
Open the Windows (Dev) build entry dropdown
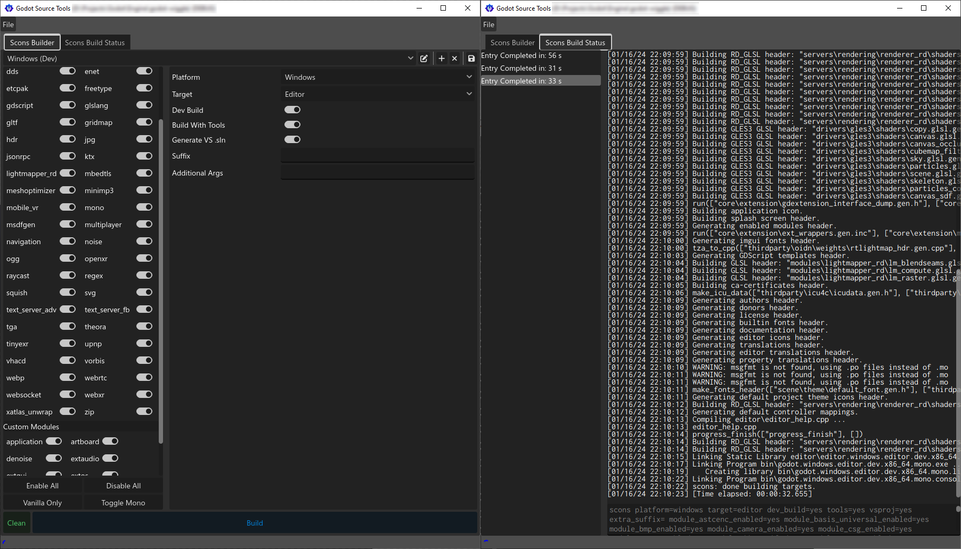point(210,59)
